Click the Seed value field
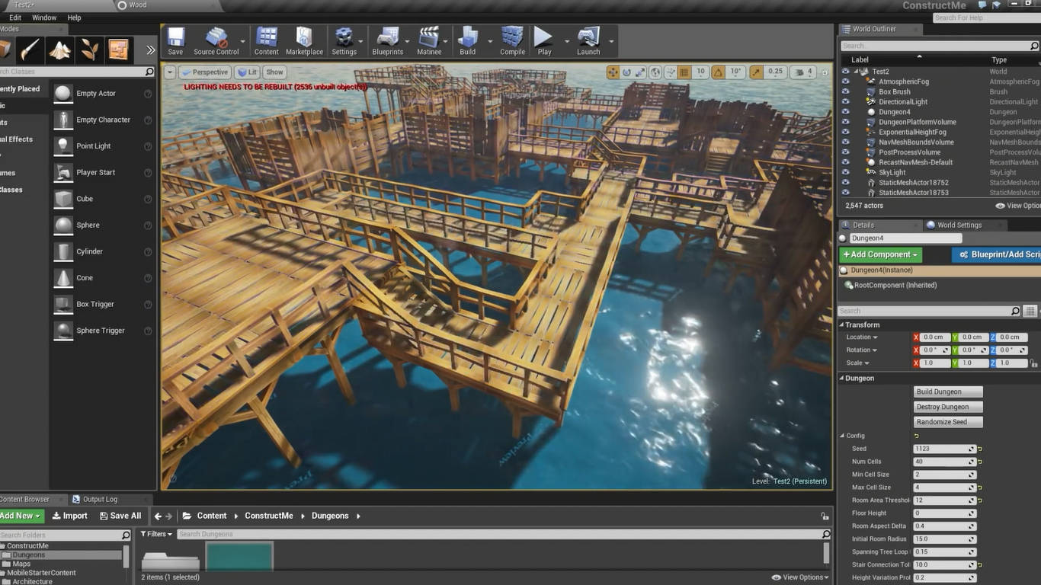Viewport: 1041px width, 585px height. coord(940,449)
